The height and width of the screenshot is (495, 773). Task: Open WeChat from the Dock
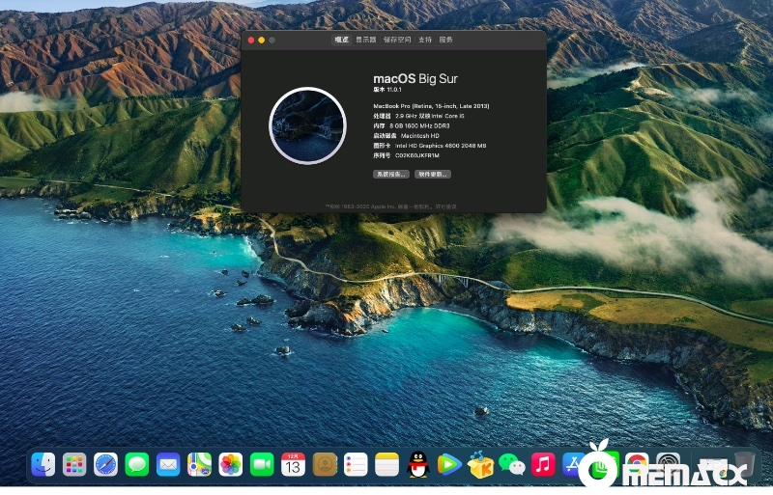coord(512,464)
